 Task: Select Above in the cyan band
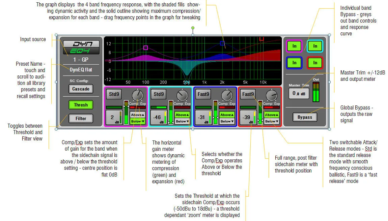[x=183, y=115]
